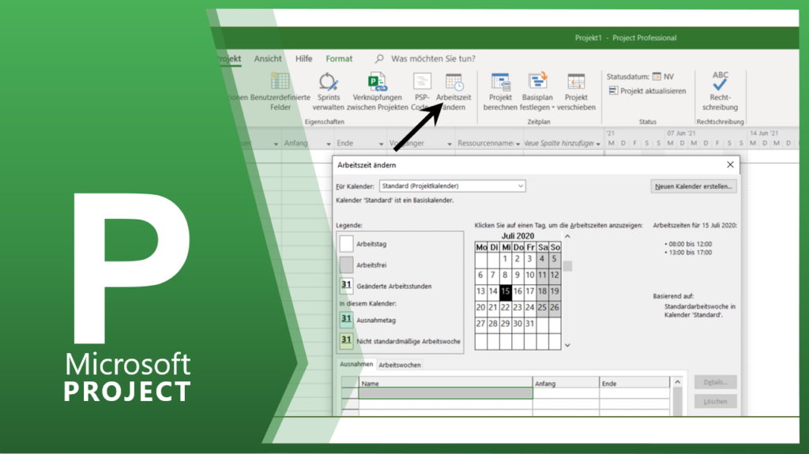Image resolution: width=809 pixels, height=454 pixels.
Task: Click calendar scroll-down arrow to next month
Action: pos(567,345)
